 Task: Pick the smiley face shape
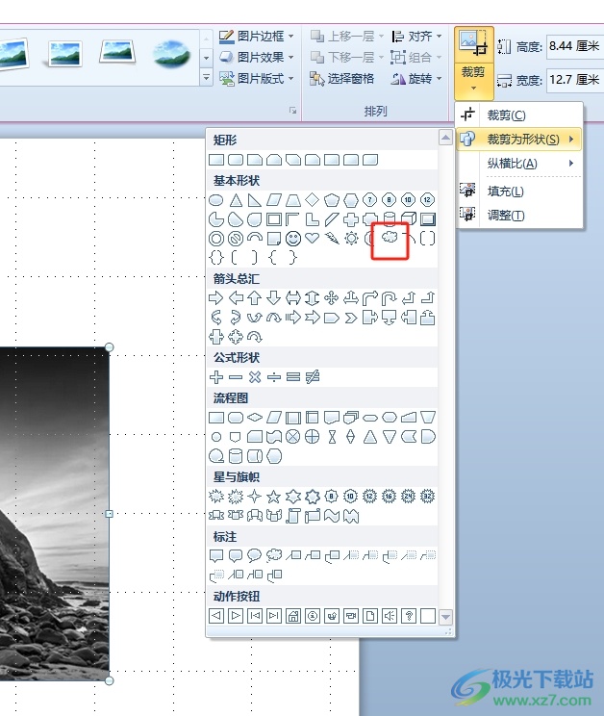tap(293, 238)
